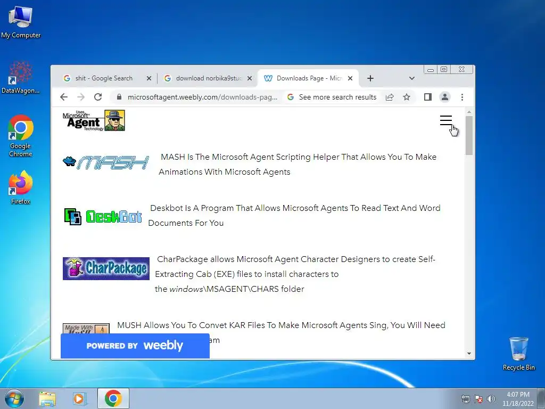Open the MASH logo image
Viewport: 545px width, 409px height.
[106, 163]
